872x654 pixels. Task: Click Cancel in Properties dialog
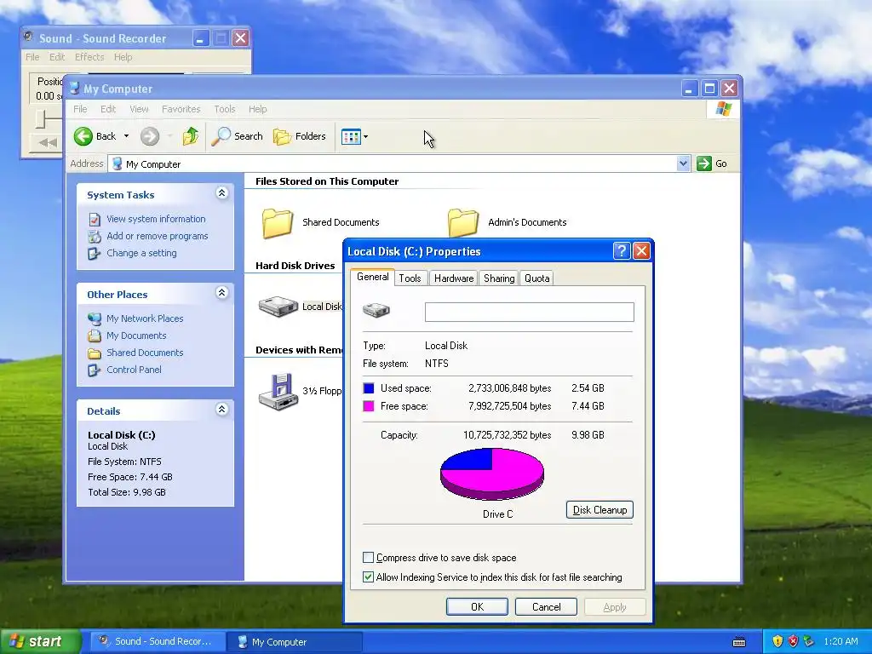tap(546, 606)
